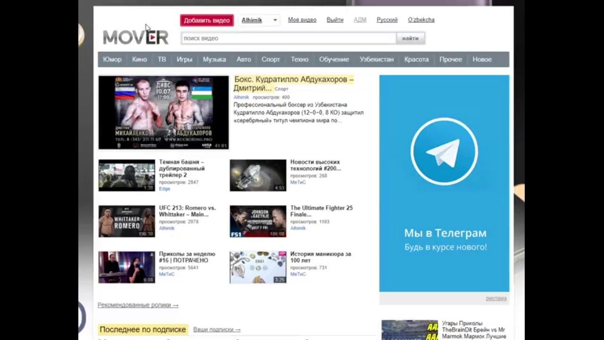Viewport: 604px width, 340px height.
Task: Open the Авто category
Action: click(x=244, y=59)
